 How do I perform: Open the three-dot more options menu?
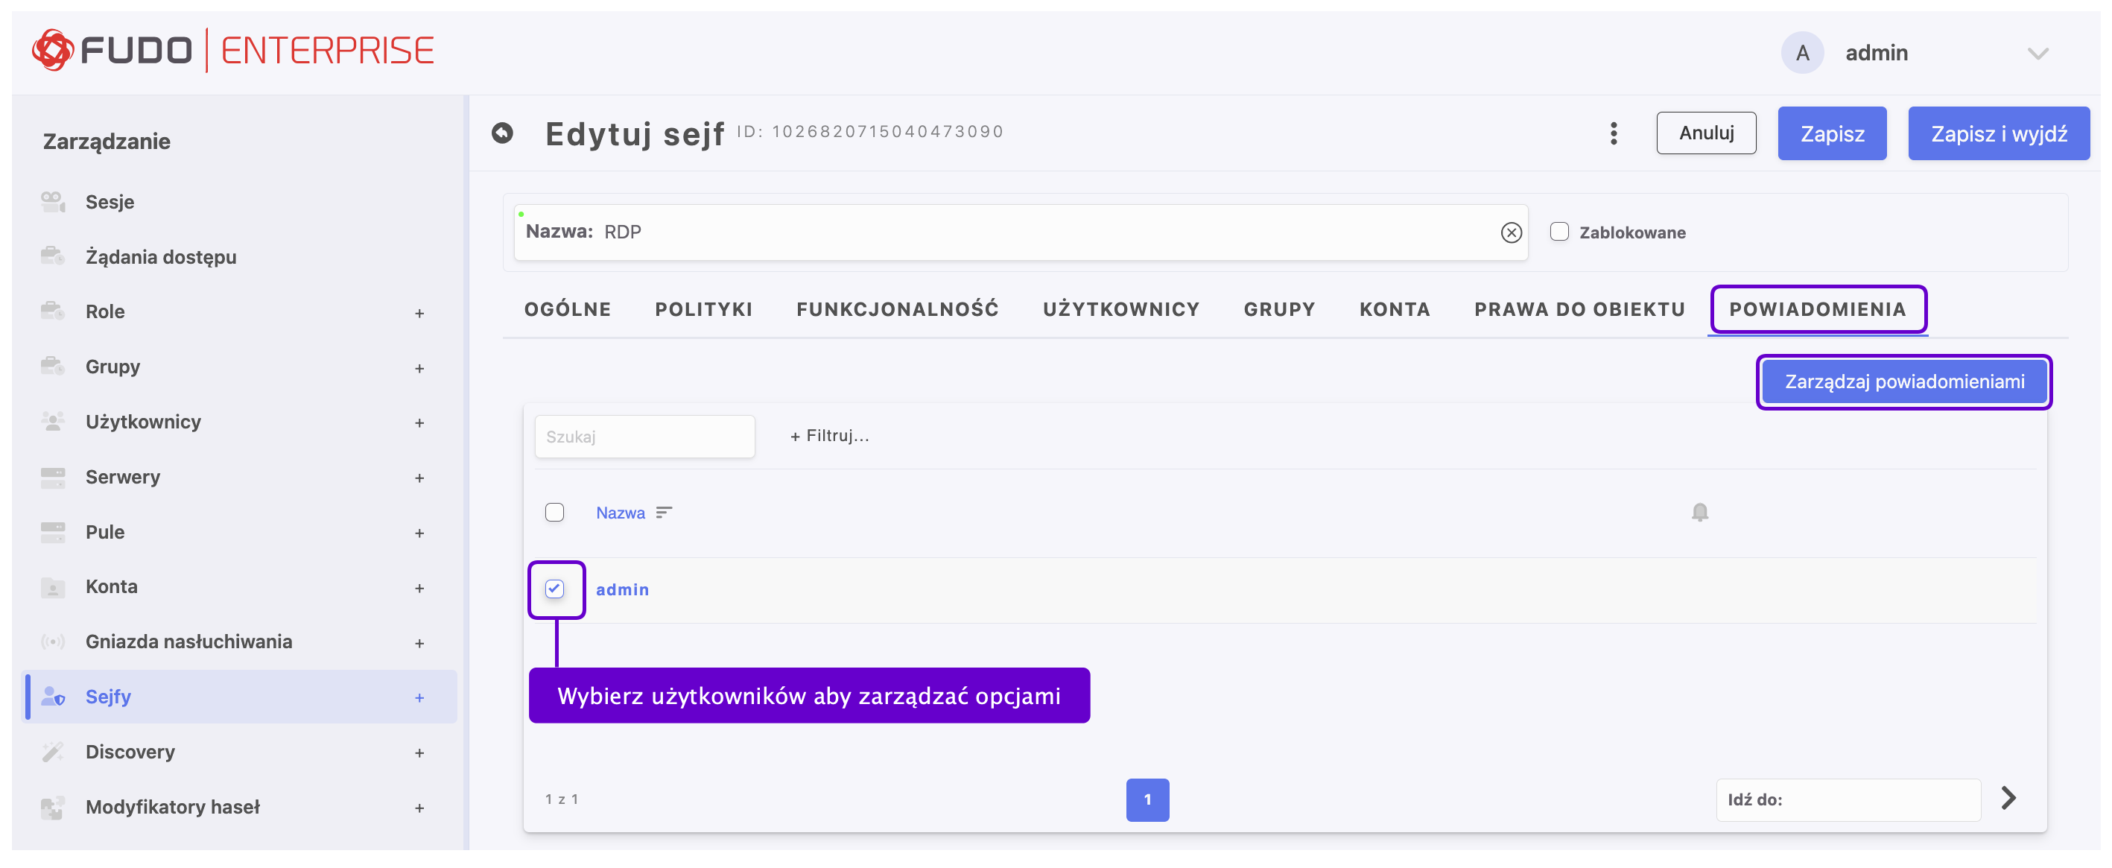[1613, 133]
